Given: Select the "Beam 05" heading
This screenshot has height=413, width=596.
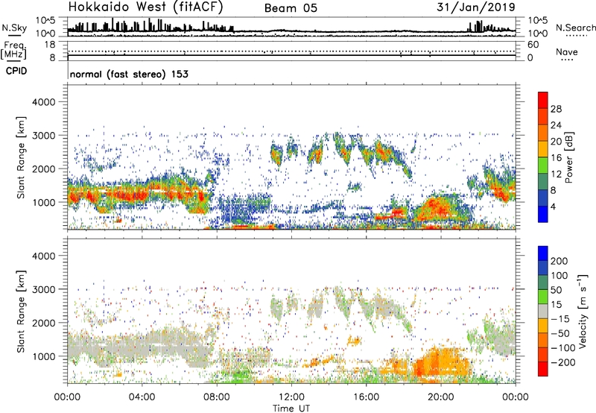Looking at the screenshot, I should tap(291, 8).
